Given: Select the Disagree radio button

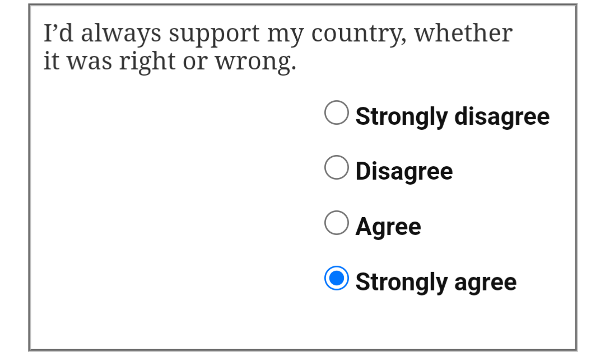Looking at the screenshot, I should 337,167.
